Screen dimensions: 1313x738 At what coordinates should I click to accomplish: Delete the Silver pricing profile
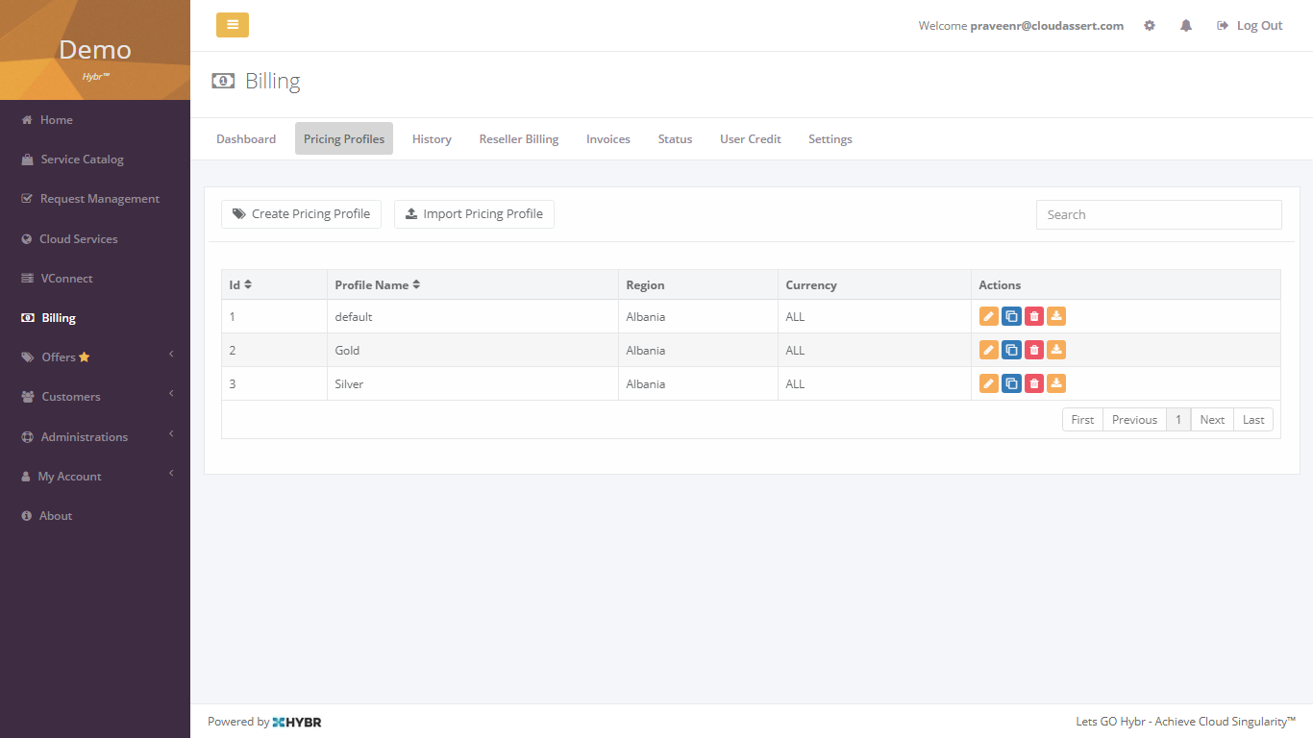1034,384
